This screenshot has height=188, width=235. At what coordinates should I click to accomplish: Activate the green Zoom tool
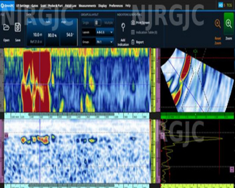tap(229, 23)
